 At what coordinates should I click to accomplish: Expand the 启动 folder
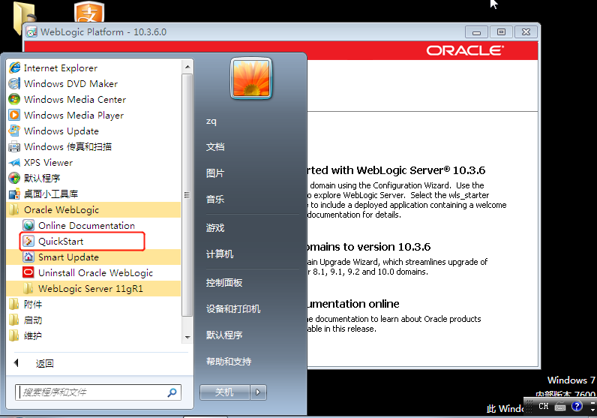[93, 320]
